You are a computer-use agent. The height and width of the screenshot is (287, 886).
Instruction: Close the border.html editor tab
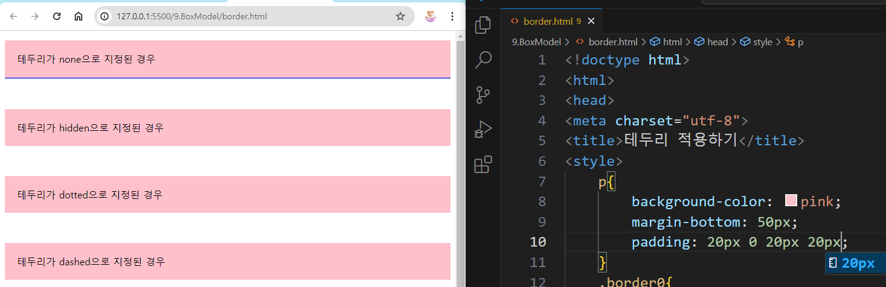(591, 21)
